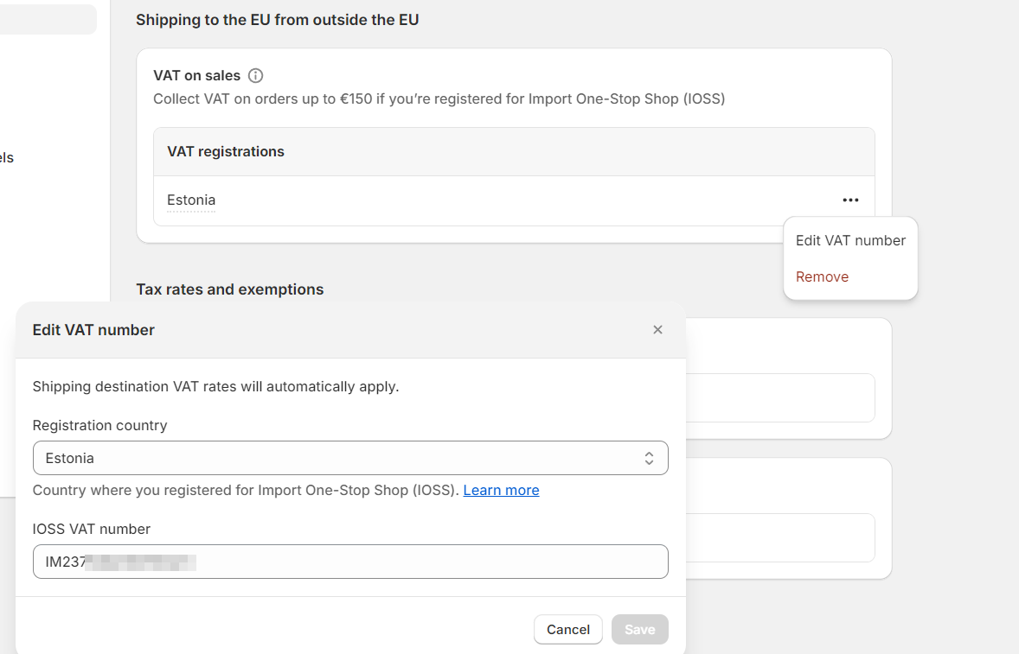Click the highlighted sidebar item at top left
This screenshot has height=654, width=1019.
point(48,19)
